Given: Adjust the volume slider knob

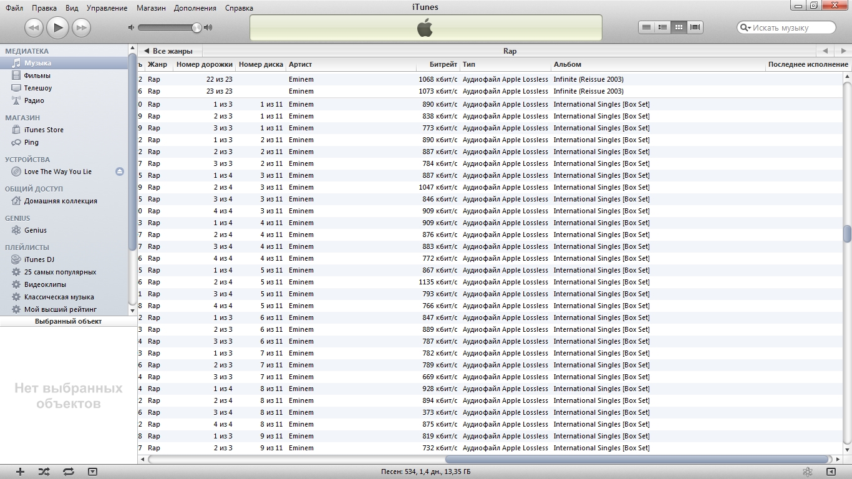Looking at the screenshot, I should point(197,27).
